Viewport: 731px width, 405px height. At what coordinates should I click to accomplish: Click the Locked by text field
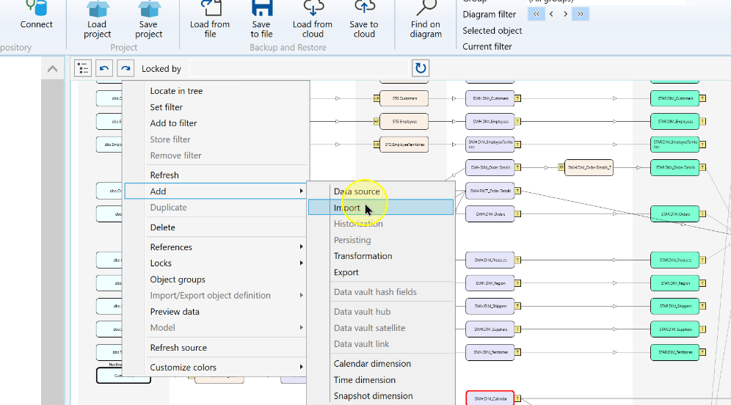click(x=299, y=68)
